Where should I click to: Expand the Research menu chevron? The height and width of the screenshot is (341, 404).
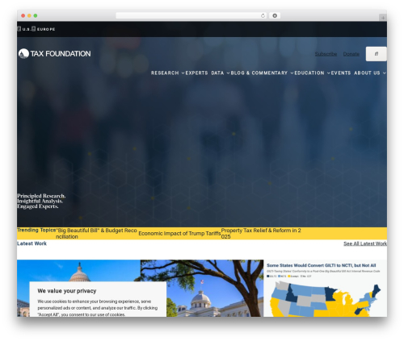click(x=183, y=73)
